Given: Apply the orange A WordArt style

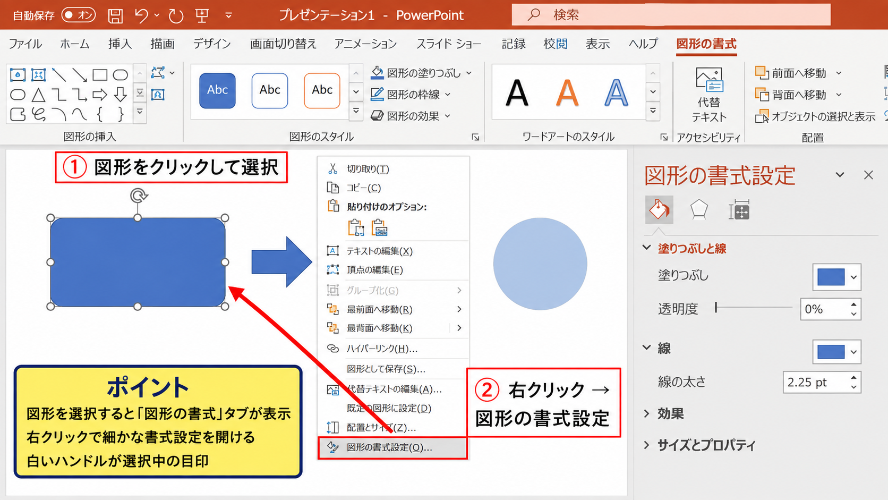Looking at the screenshot, I should 567,93.
